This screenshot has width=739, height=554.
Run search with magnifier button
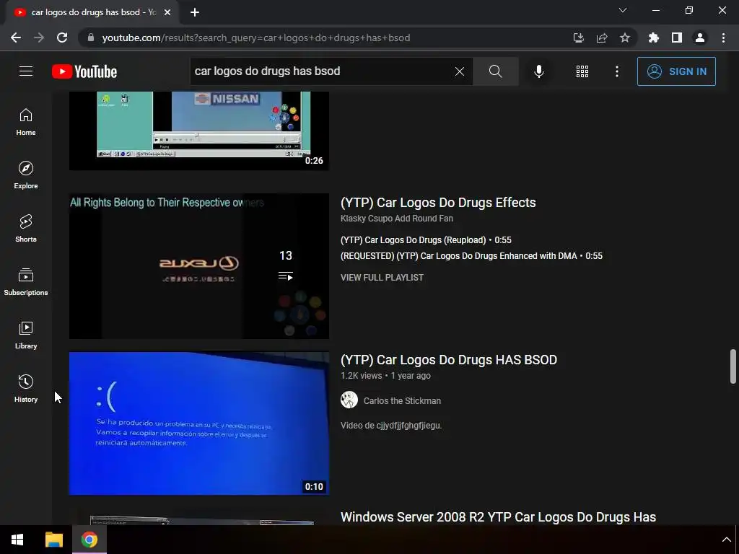[495, 71]
